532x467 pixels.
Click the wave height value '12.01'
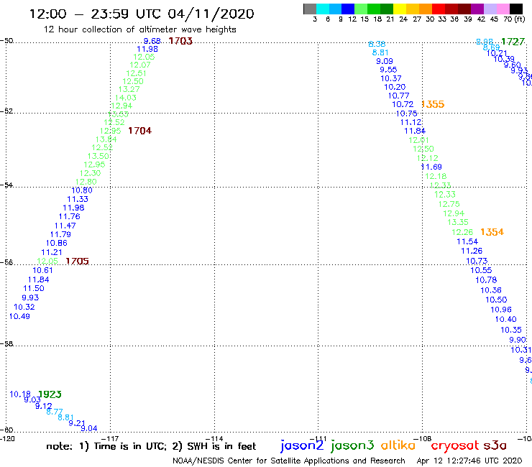(x=418, y=140)
